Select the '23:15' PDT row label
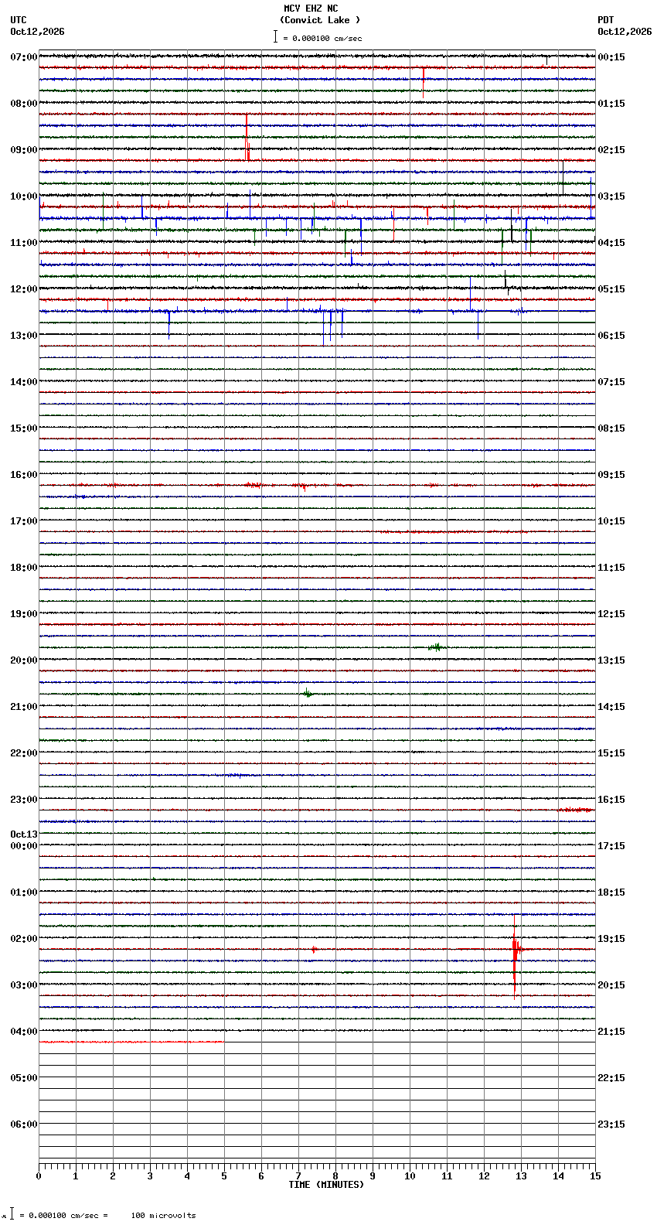 pyautogui.click(x=611, y=1124)
